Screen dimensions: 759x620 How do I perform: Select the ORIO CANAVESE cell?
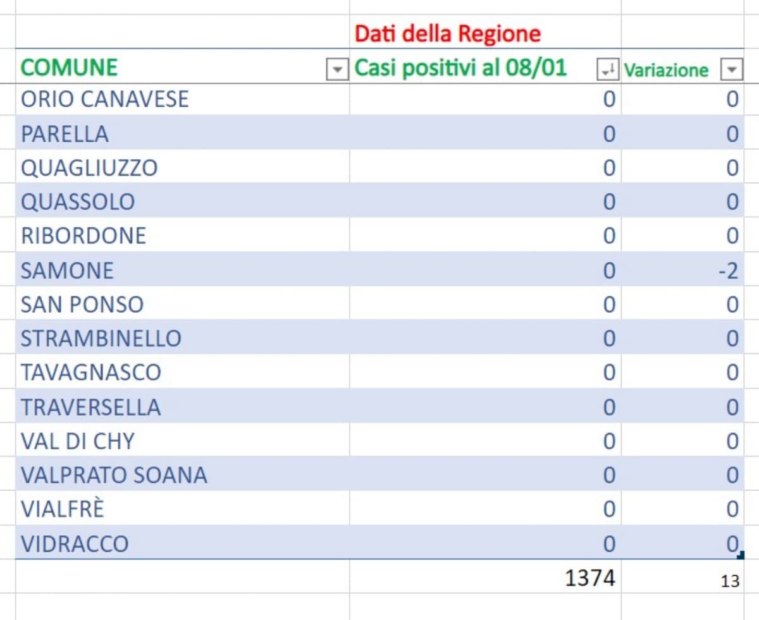coord(105,99)
